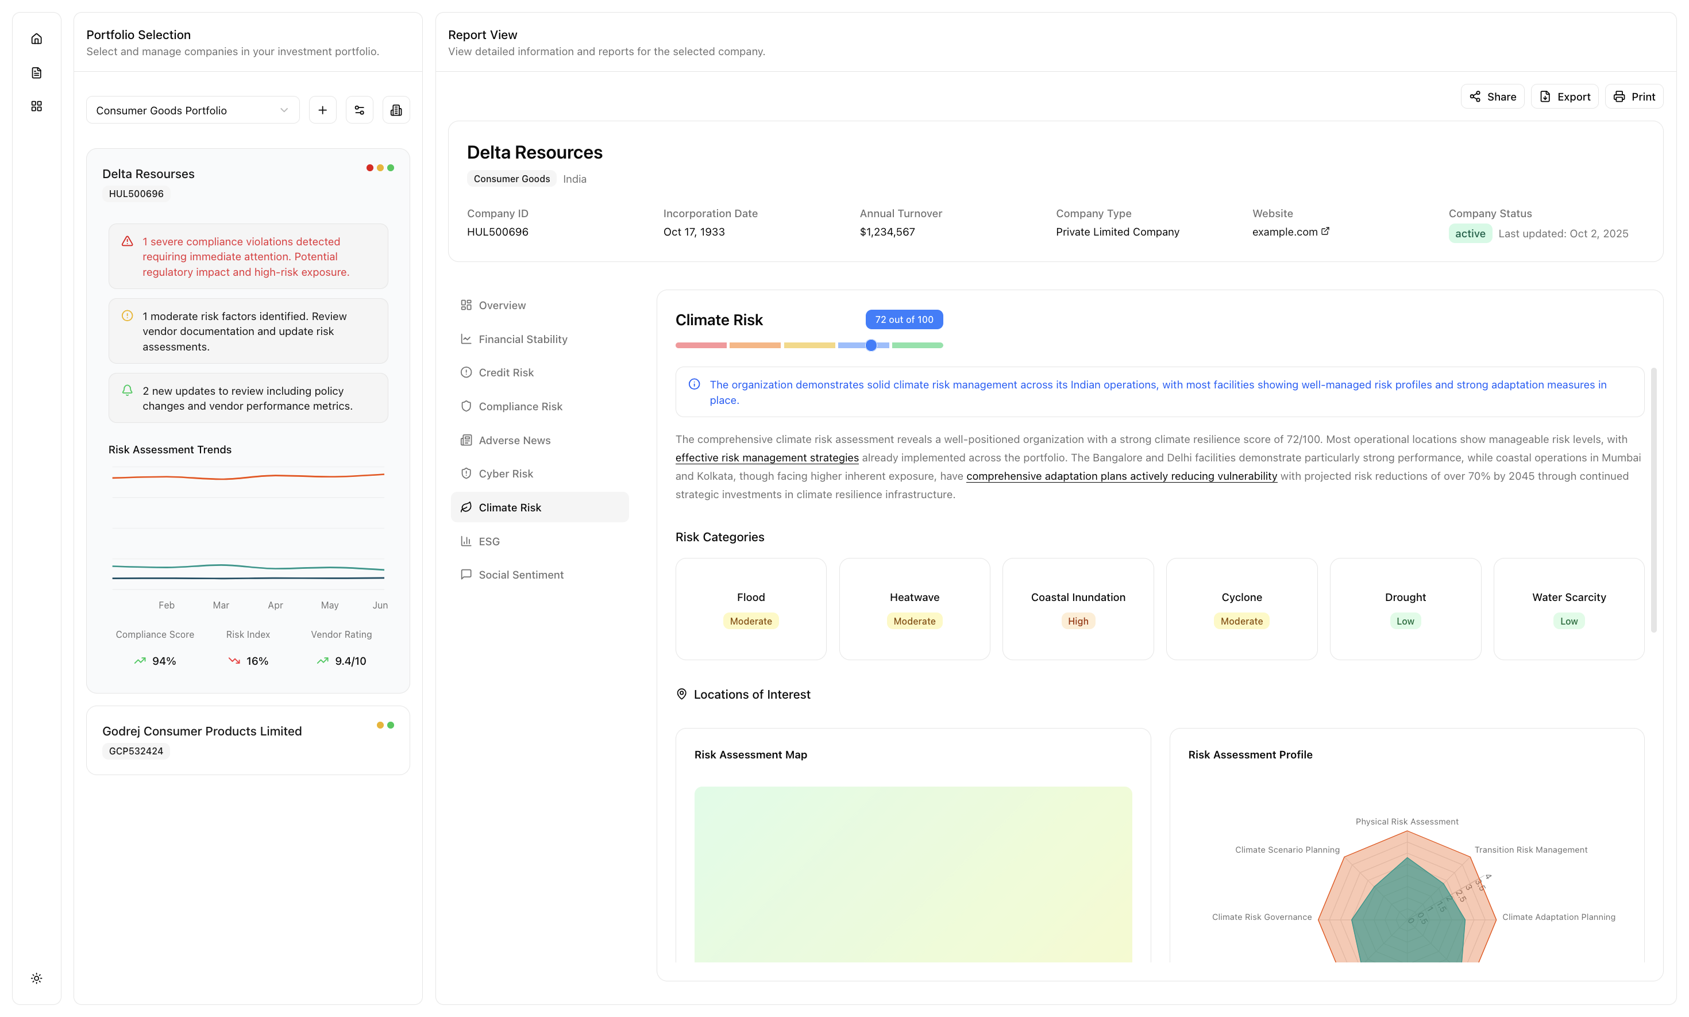This screenshot has width=1689, height=1017.
Task: Click the GCP532424 company ID badge
Action: (x=136, y=751)
